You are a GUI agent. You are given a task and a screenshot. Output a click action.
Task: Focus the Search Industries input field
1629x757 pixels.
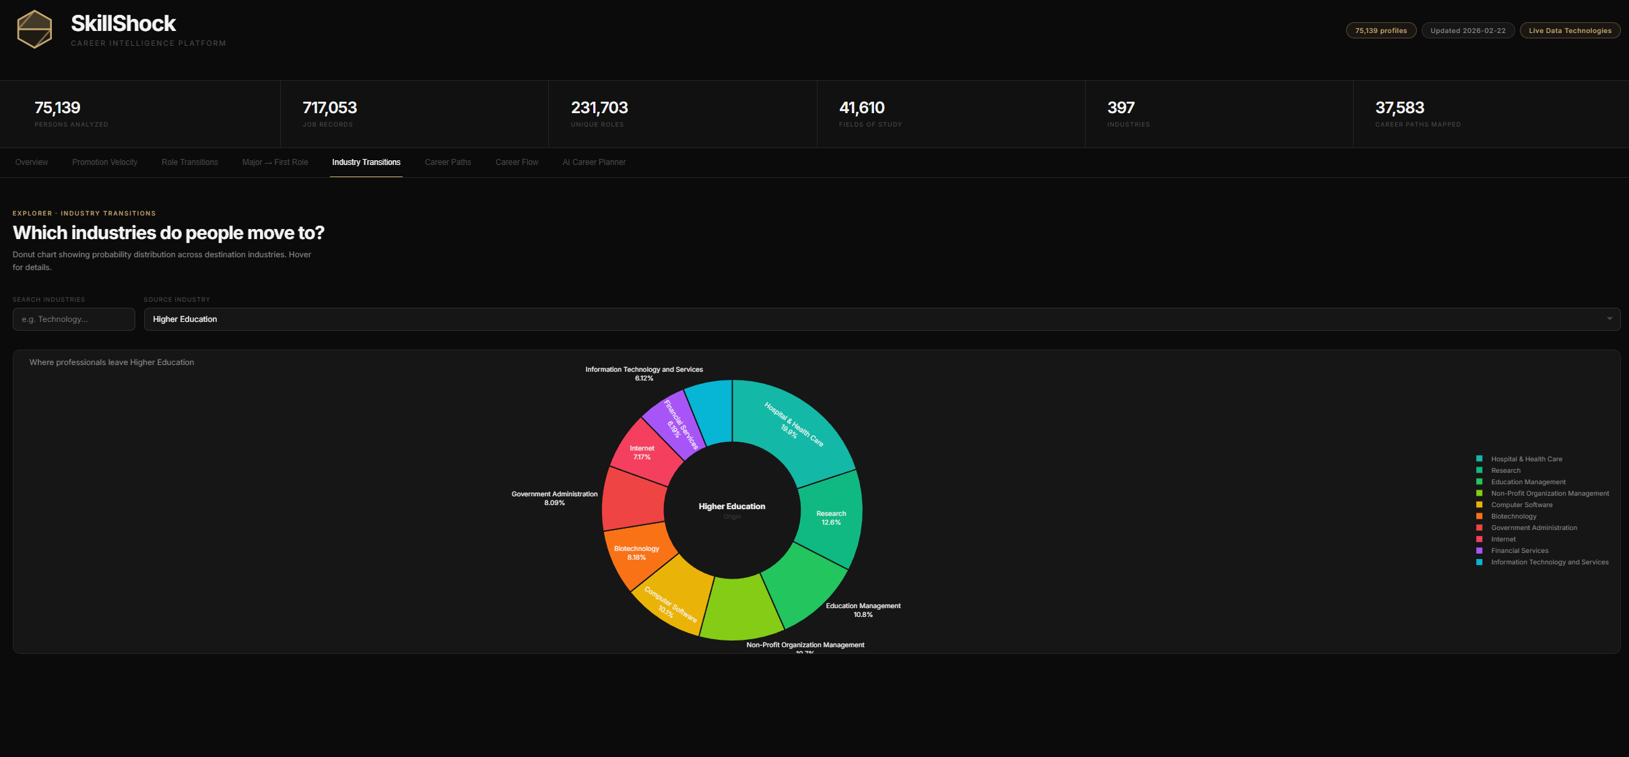tap(74, 319)
